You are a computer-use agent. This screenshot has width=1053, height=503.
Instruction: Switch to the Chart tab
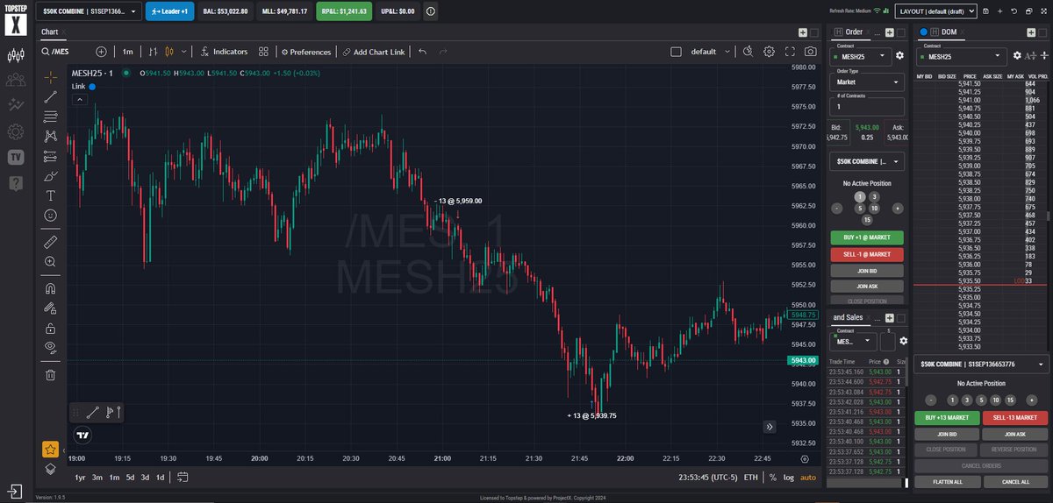(51, 32)
